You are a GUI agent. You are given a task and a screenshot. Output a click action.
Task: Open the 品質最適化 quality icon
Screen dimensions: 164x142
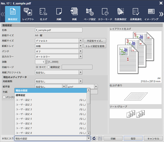point(136,14)
